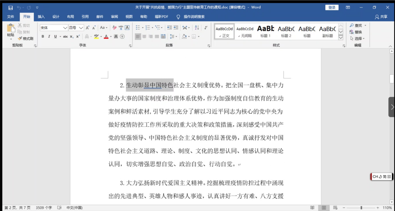This screenshot has width=395, height=211.
Task: Switch to Read Mode view in status bar
Action: (312, 208)
